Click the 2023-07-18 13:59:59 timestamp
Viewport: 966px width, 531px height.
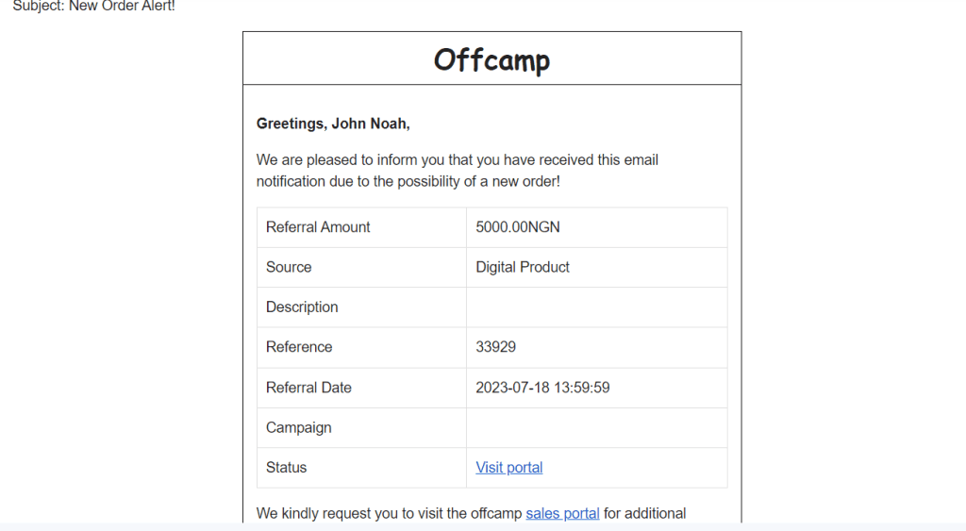(542, 388)
